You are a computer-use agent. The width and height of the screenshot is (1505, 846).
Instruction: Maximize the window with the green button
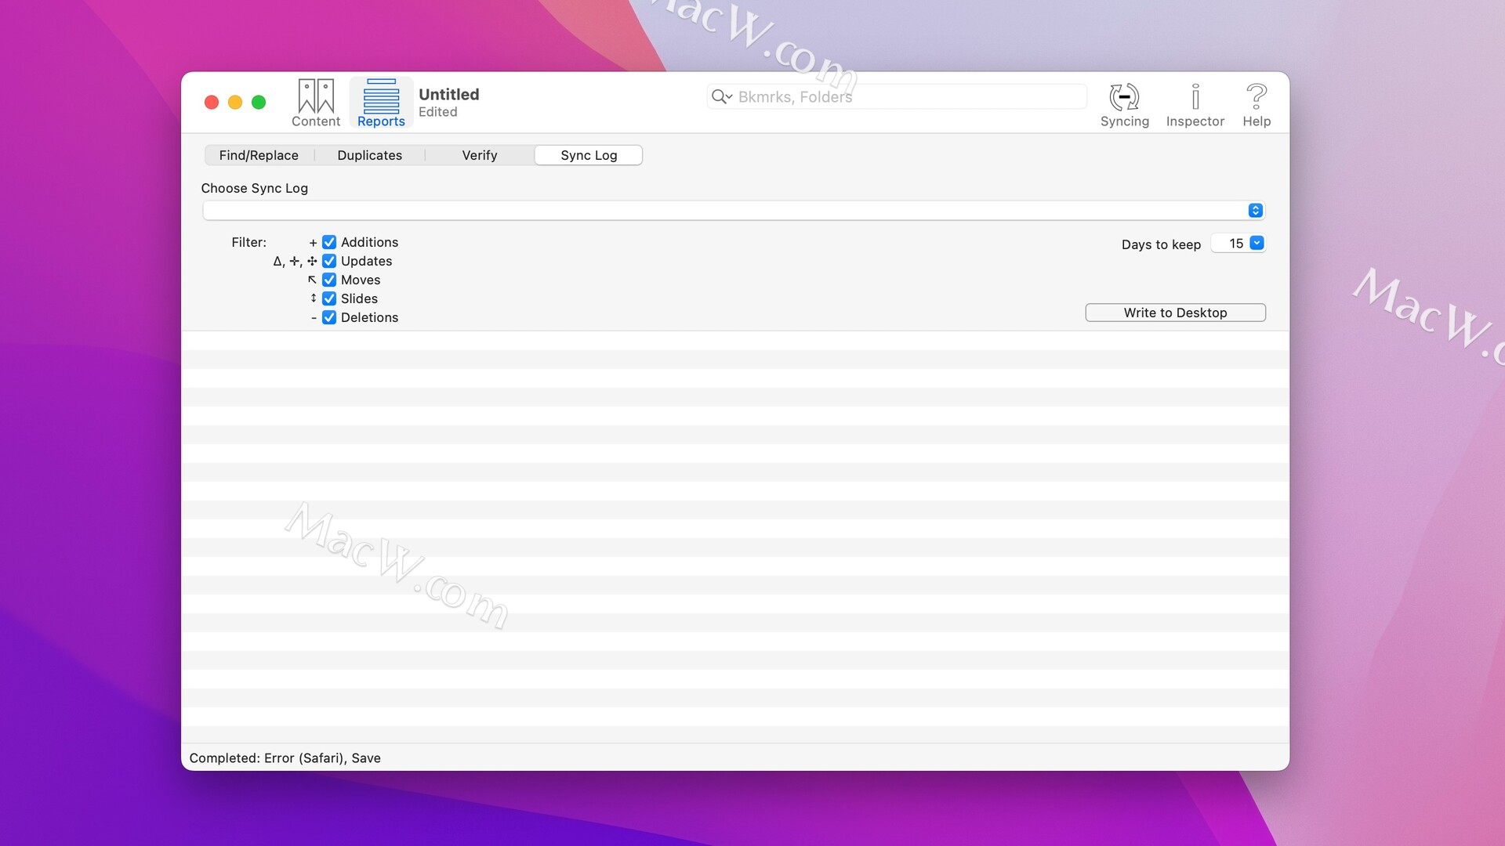click(x=259, y=103)
